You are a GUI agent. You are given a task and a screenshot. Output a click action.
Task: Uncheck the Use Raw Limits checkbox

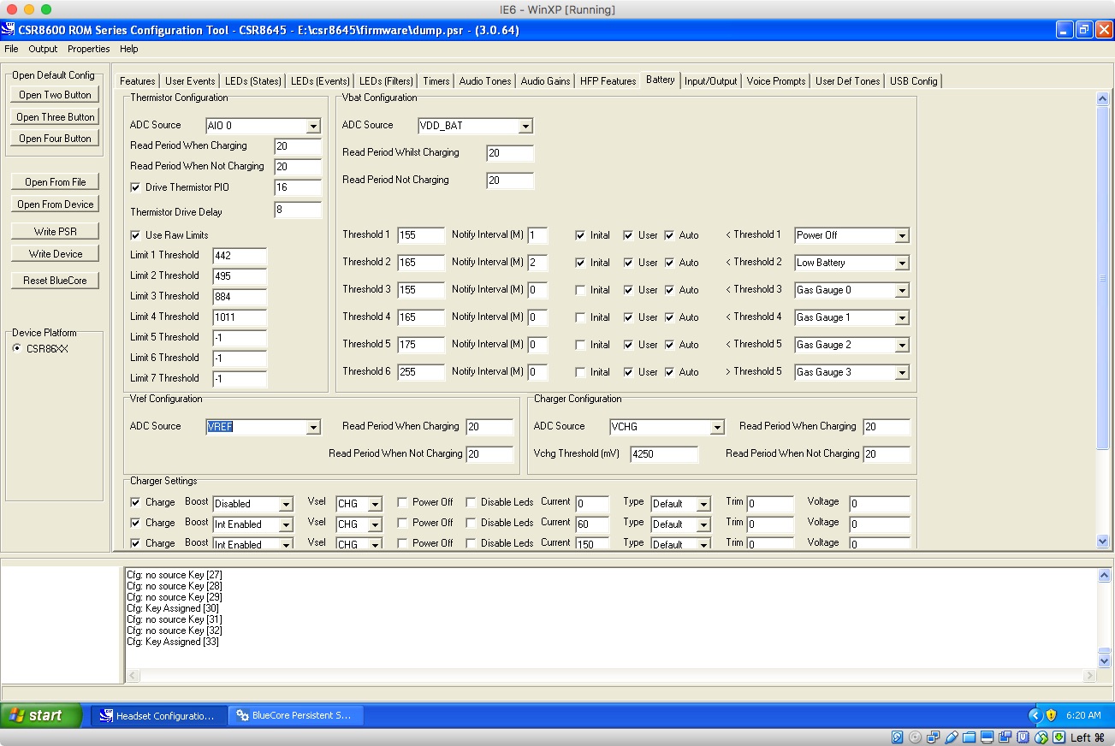click(135, 235)
